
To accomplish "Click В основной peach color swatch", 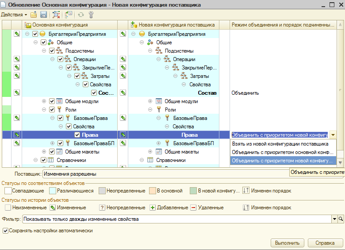I will 153,191.
